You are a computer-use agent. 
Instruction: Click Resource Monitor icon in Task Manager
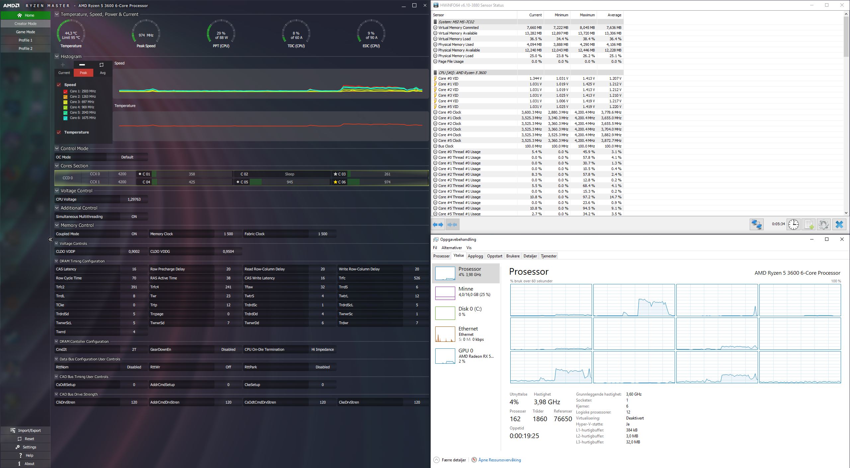click(x=474, y=460)
